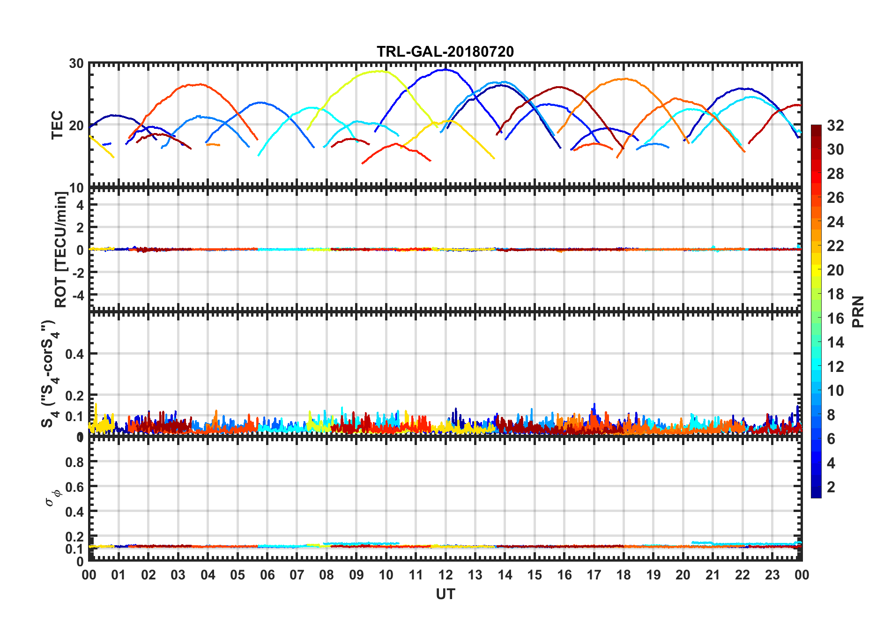Select the 0.4 tick on sigma-phi axis
The width and height of the screenshot is (891, 623).
pos(74,512)
